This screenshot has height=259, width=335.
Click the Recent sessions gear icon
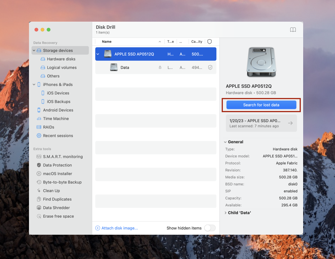(x=39, y=136)
